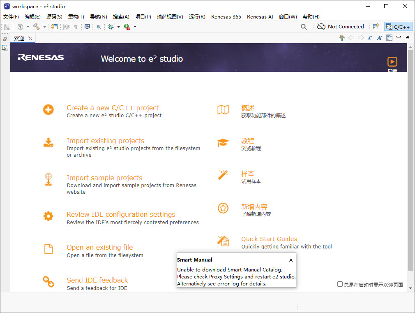Click the Create a new C/C++ project link

click(x=113, y=108)
